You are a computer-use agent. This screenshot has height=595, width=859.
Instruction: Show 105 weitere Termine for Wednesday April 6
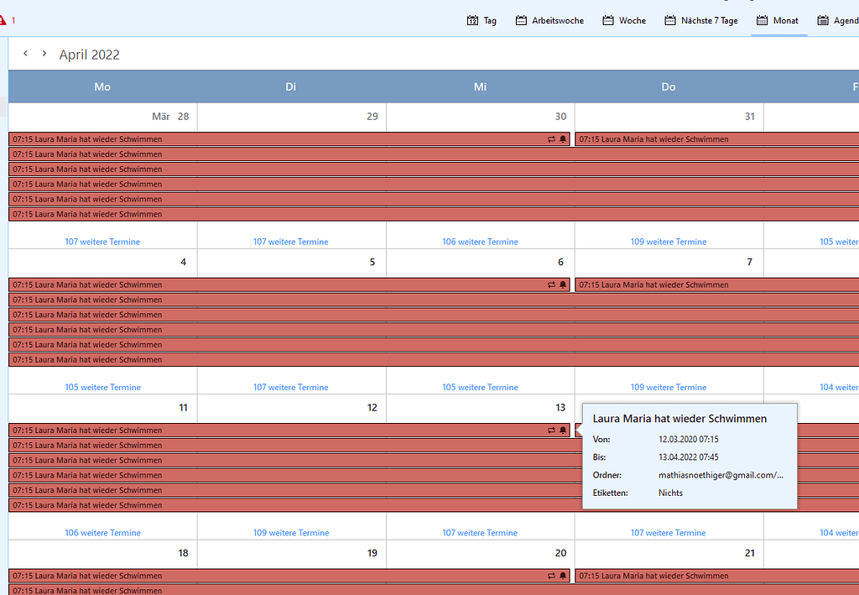(481, 388)
